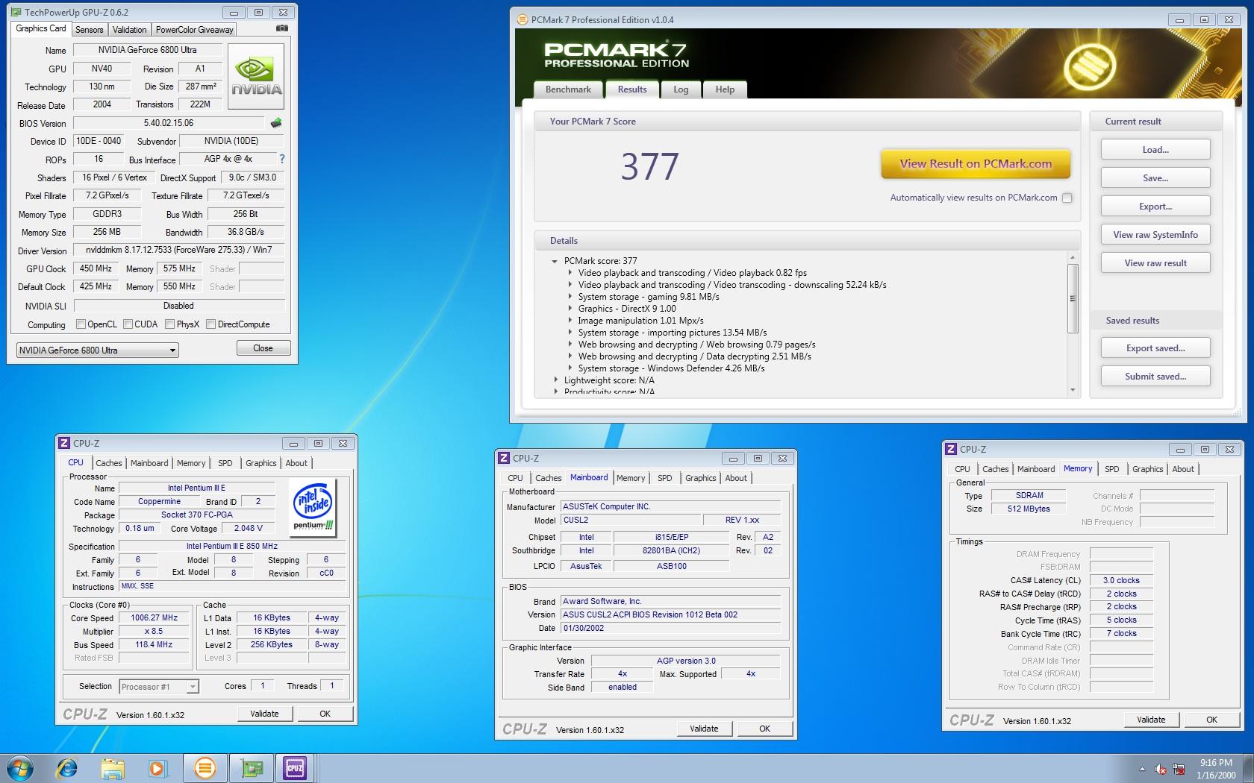Screen dimensions: 1254x783
Task: Switch to PCMark 7 taskbar icon
Action: pyautogui.click(x=205, y=768)
